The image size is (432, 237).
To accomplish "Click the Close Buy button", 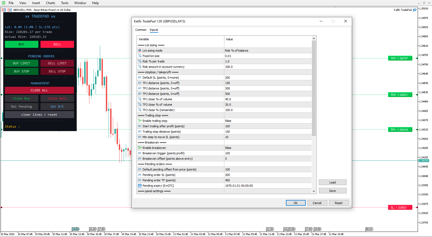I will click(x=22, y=98).
